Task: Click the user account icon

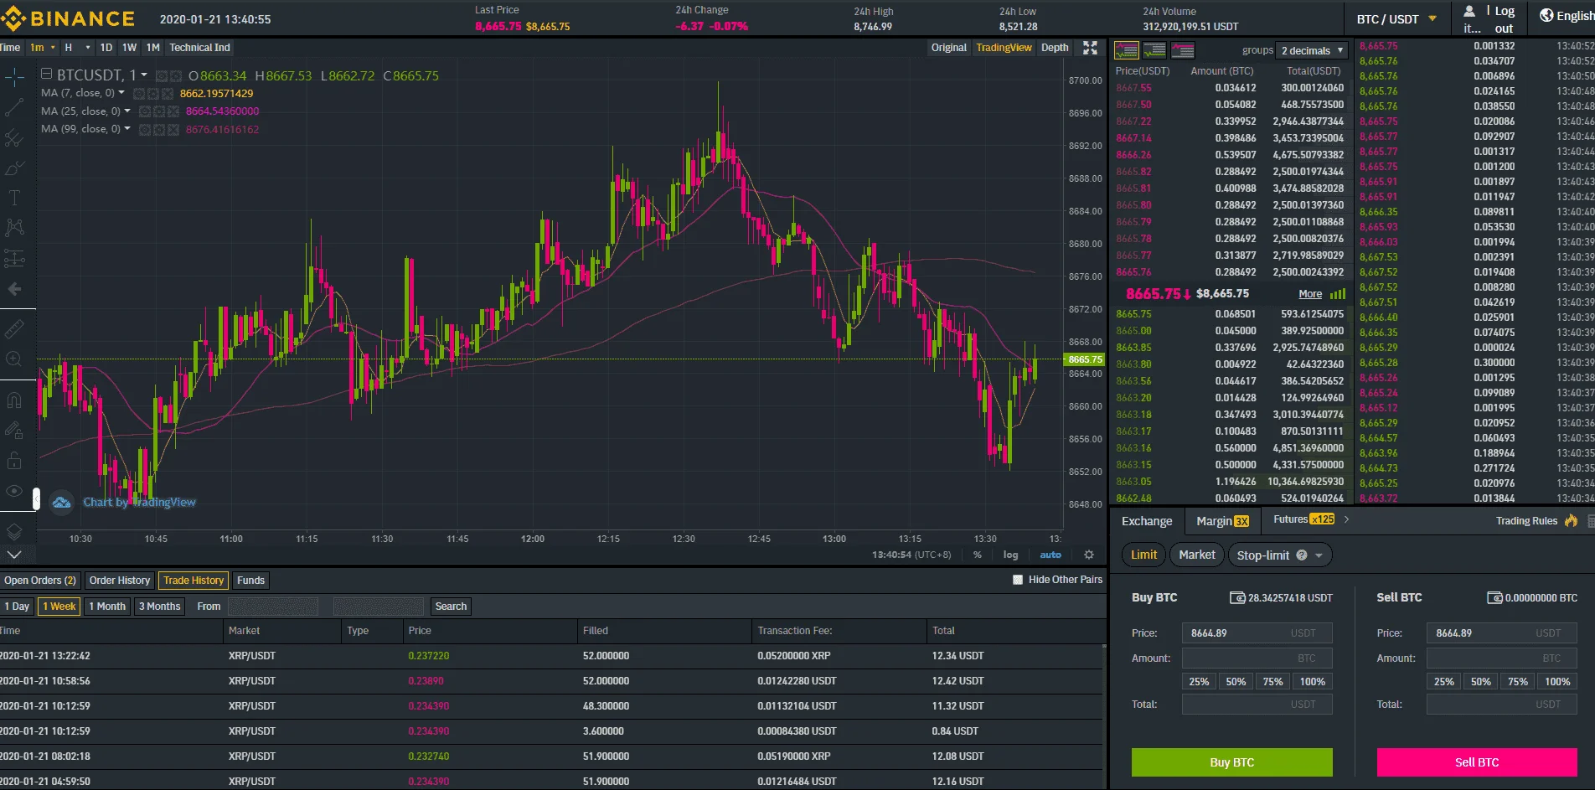Action: click(x=1469, y=11)
